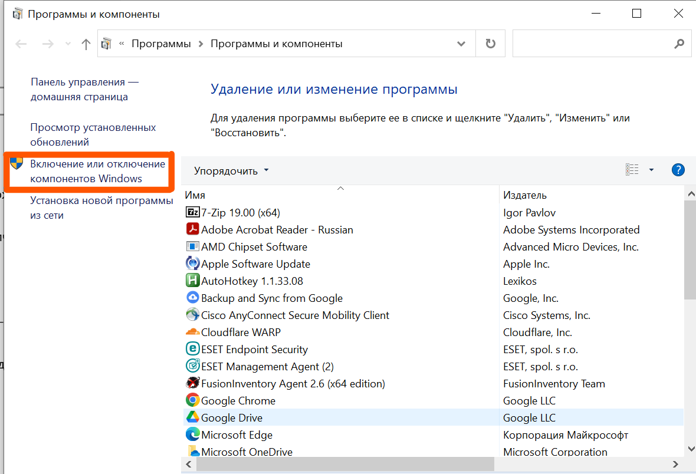Select the Adobe Acrobat Reader icon
Image resolution: width=696 pixels, height=474 pixels.
192,229
